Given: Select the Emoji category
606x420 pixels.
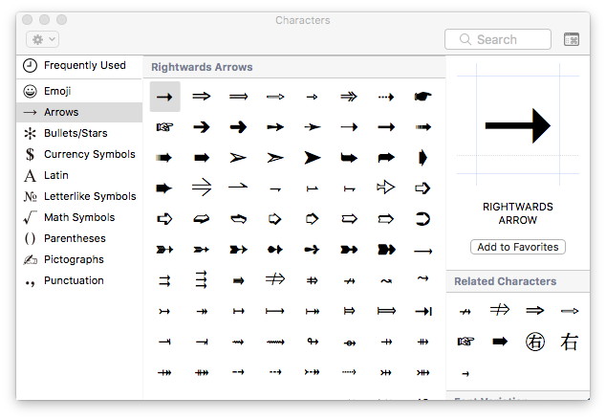Looking at the screenshot, I should [79, 91].
